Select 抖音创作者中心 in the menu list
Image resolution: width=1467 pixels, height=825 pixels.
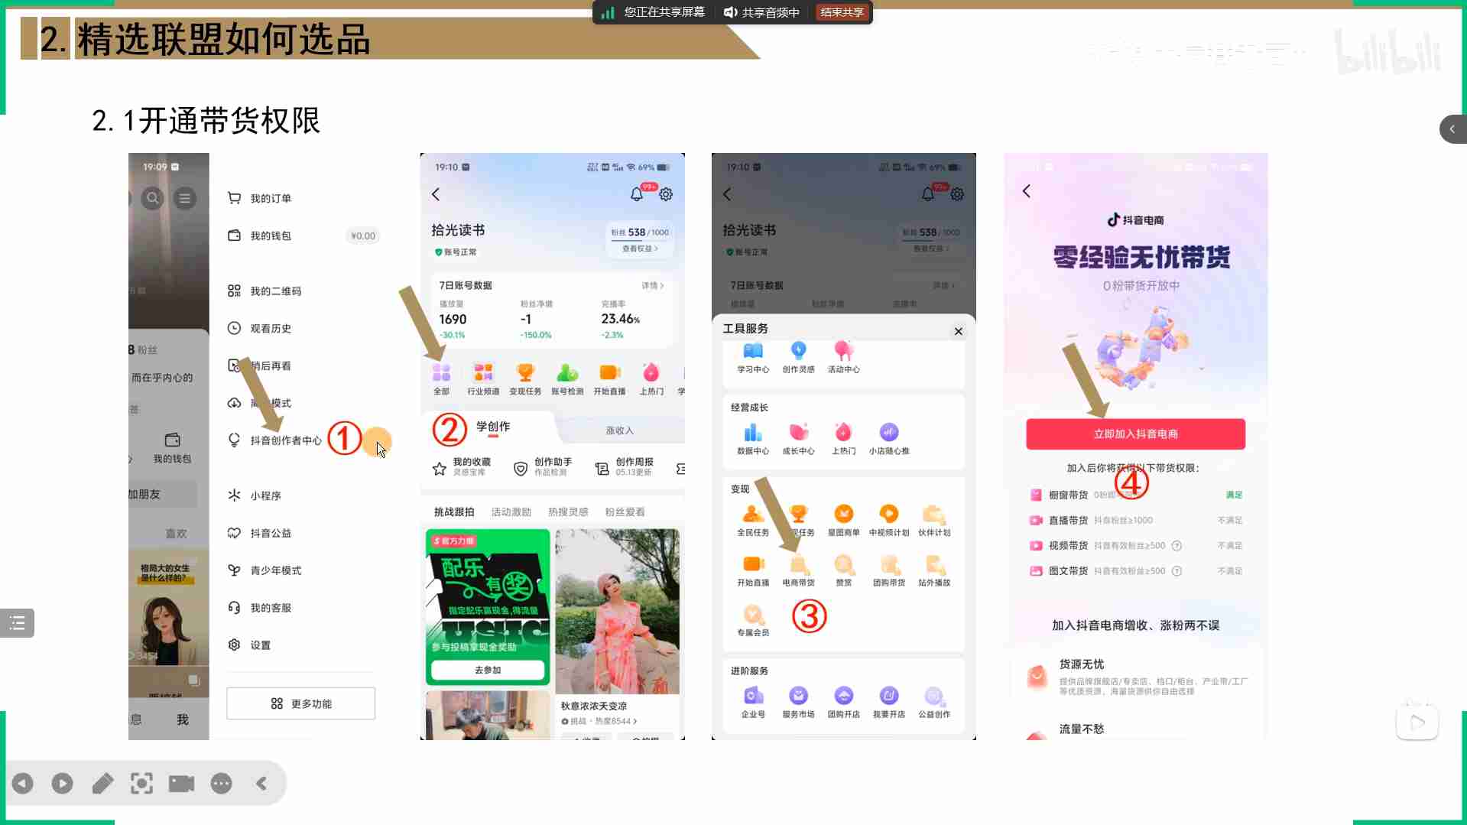tap(285, 440)
